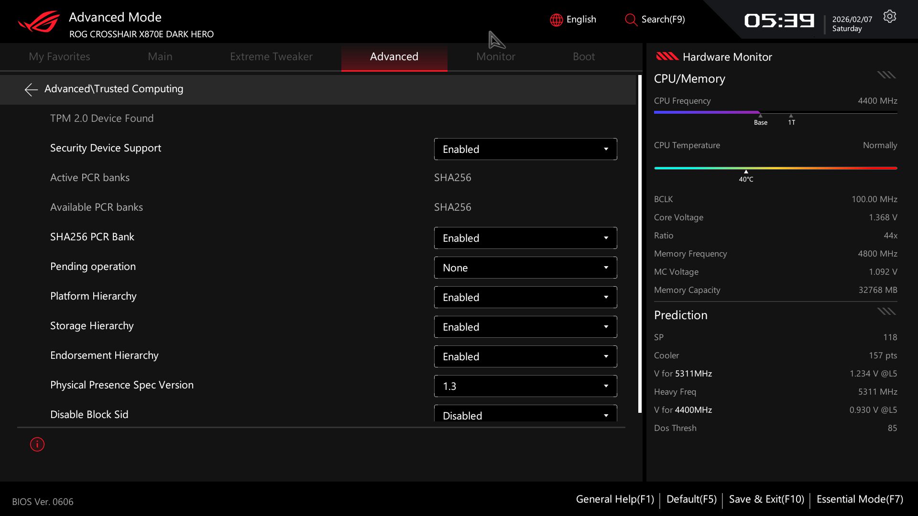Open settings via the gear icon
Image resolution: width=918 pixels, height=516 pixels.
click(x=889, y=17)
